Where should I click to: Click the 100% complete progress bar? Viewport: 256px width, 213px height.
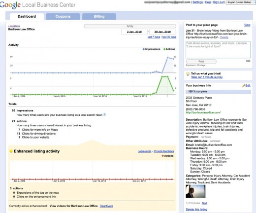point(218,92)
